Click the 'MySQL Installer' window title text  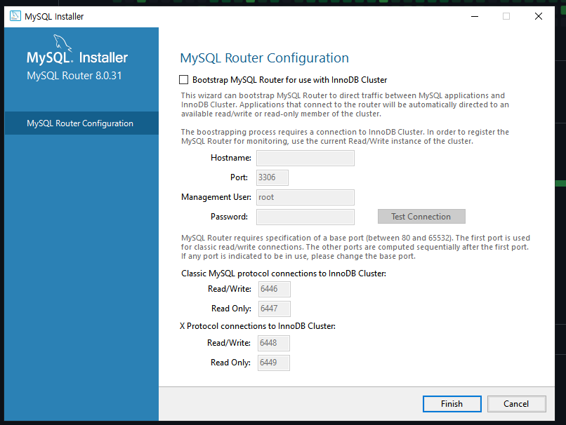[54, 17]
